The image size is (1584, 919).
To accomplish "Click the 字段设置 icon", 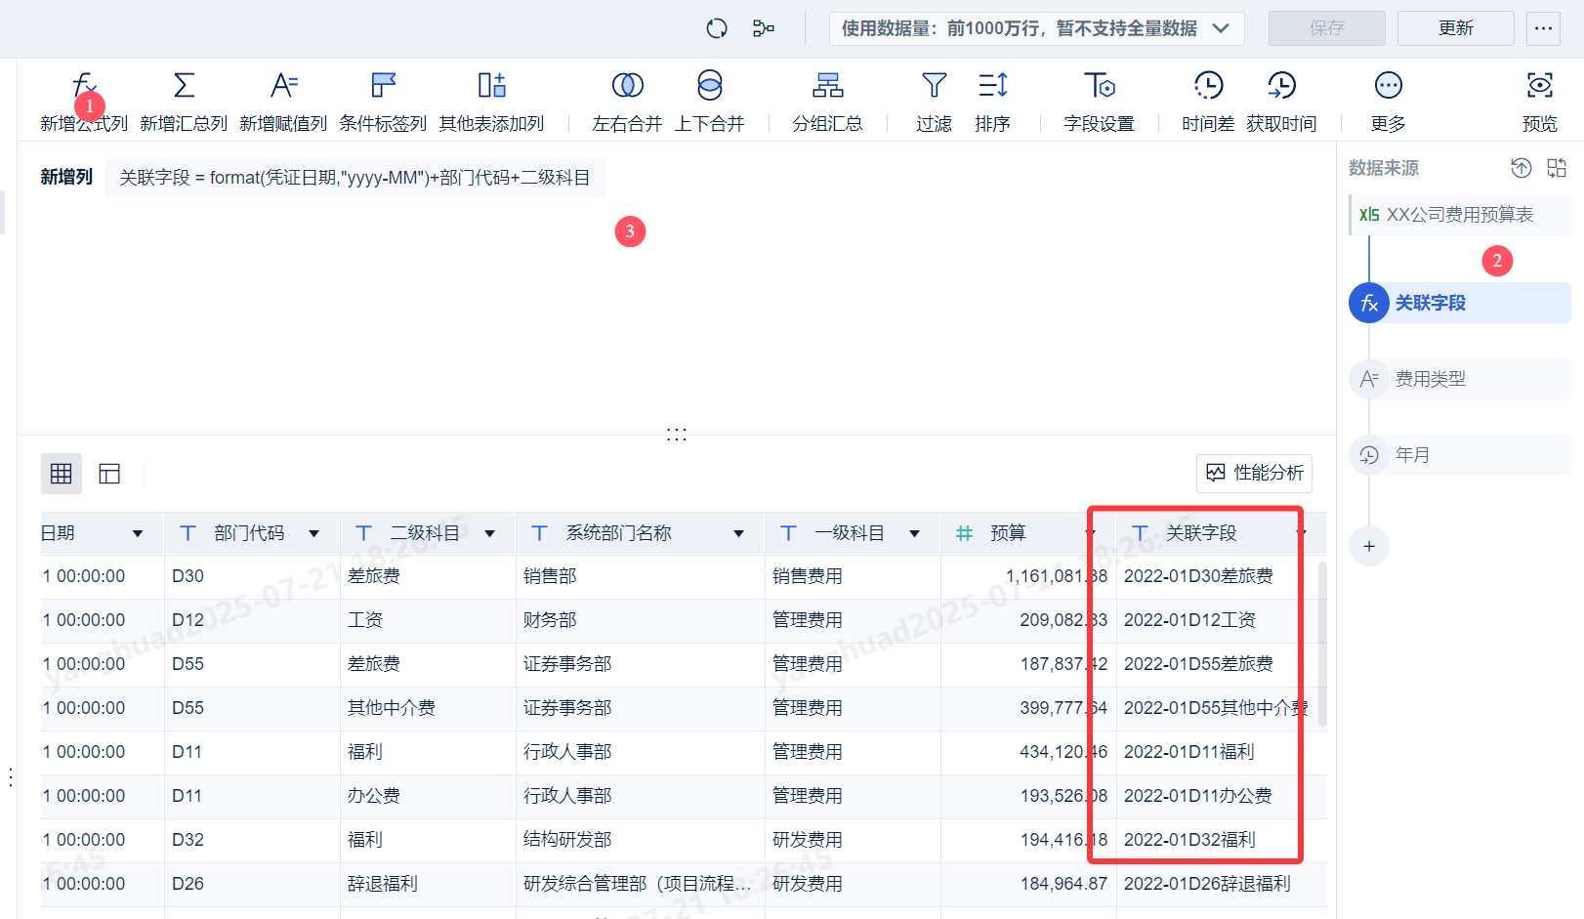I will point(1099,86).
